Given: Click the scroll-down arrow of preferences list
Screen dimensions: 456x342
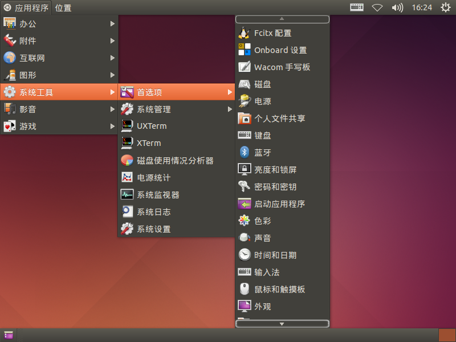Looking at the screenshot, I should tap(282, 324).
